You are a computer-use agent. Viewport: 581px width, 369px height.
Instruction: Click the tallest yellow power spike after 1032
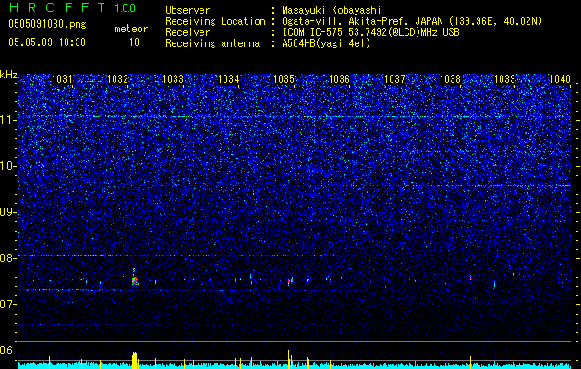[135, 361]
